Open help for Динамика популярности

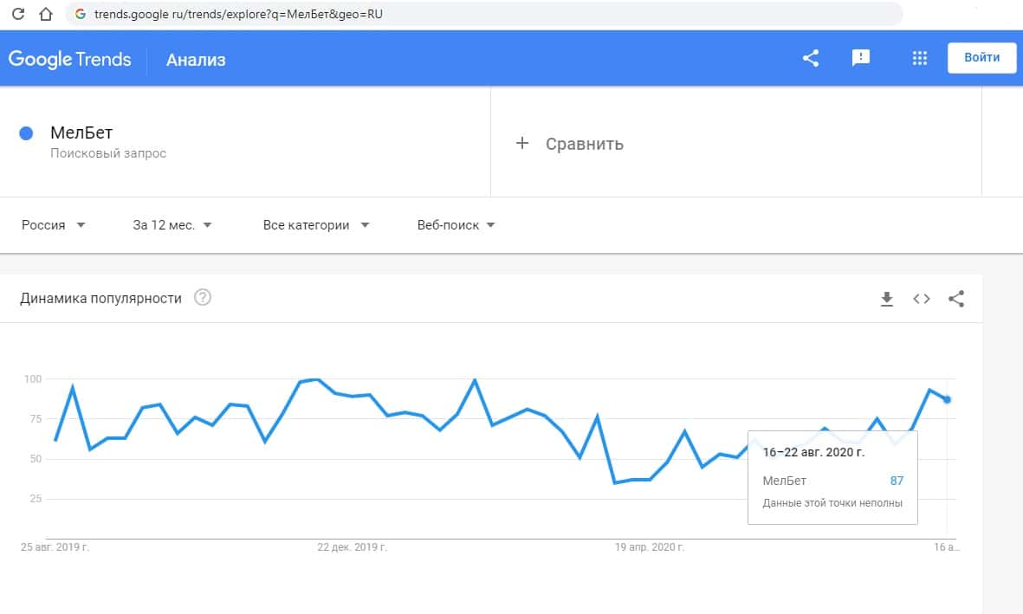[203, 298]
